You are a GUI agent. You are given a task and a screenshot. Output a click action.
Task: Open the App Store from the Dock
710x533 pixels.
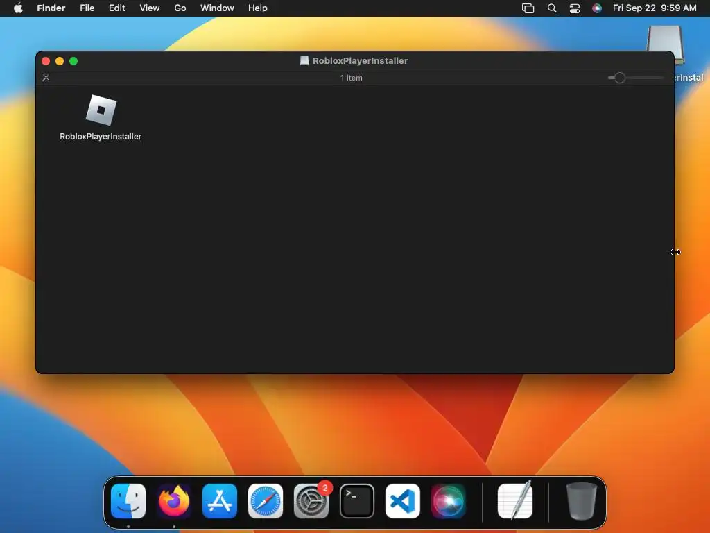pyautogui.click(x=220, y=501)
